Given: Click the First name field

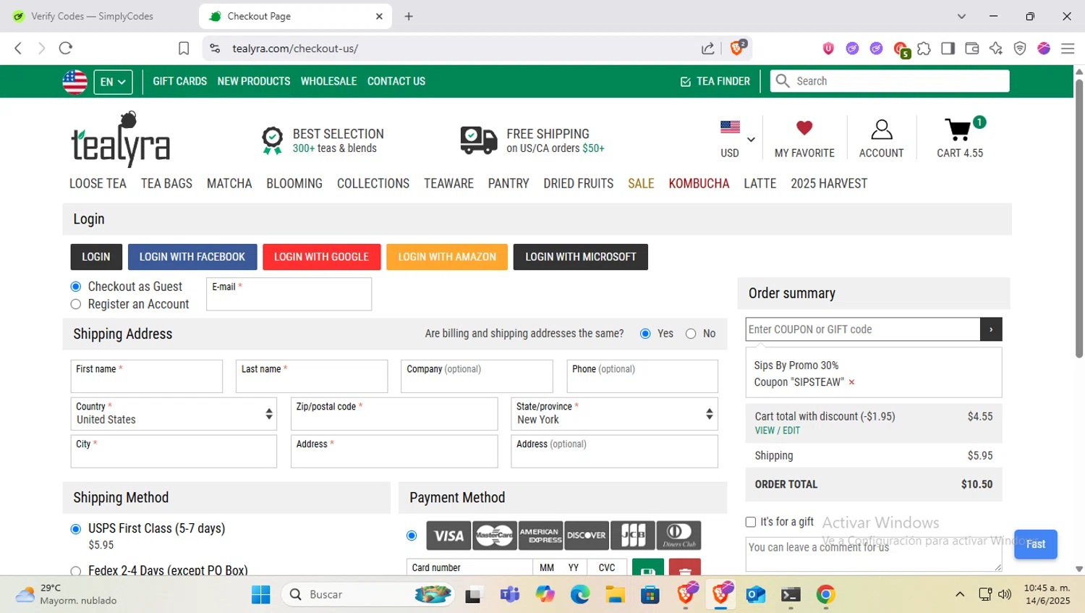Looking at the screenshot, I should 147,376.
